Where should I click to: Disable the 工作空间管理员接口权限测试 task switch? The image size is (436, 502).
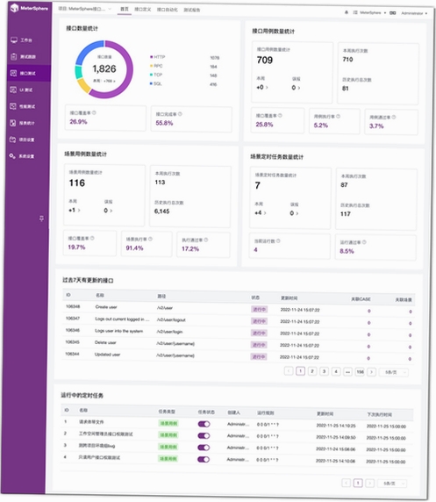point(204,435)
